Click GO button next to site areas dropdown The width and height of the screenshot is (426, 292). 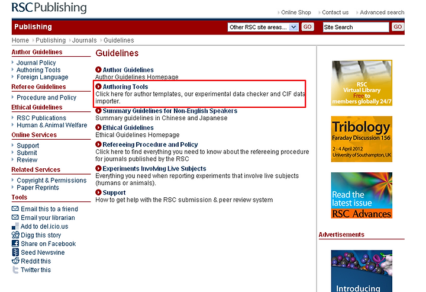(308, 27)
